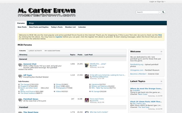
Task: Click the General Chat speech bubble icon
Action: pos(20,65)
